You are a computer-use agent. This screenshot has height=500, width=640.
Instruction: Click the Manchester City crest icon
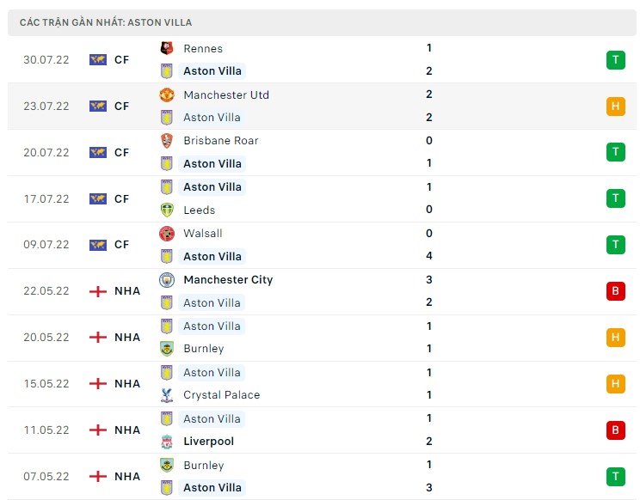click(x=167, y=280)
